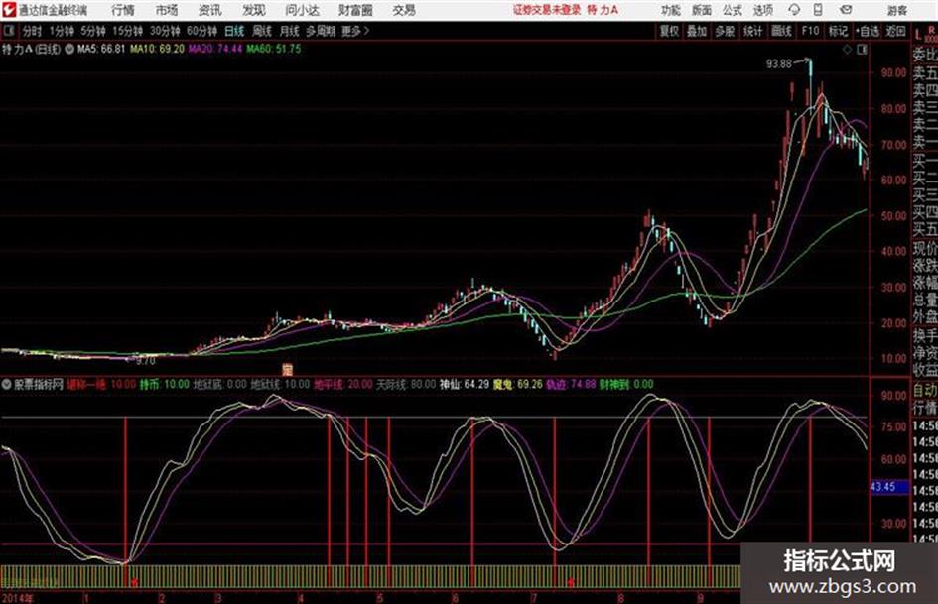Open the F10 company info button
The height and width of the screenshot is (604, 938).
[x=809, y=31]
